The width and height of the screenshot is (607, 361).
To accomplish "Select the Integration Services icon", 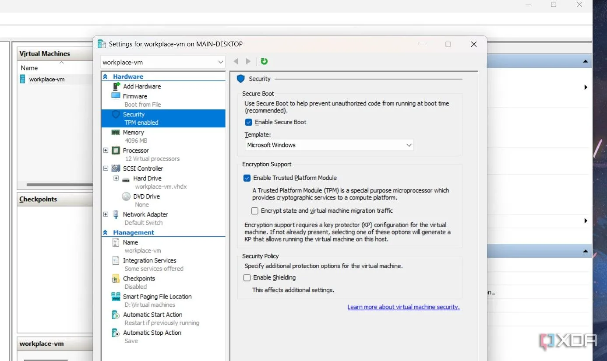I will 115,260.
